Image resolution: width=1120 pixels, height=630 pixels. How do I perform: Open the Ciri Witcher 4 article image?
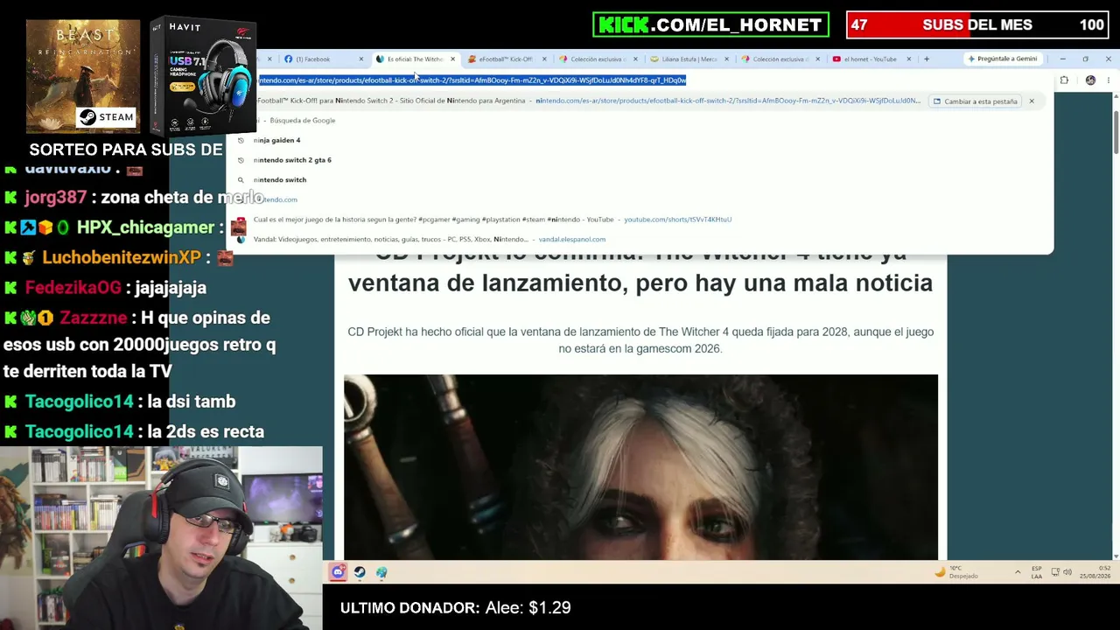(640, 467)
